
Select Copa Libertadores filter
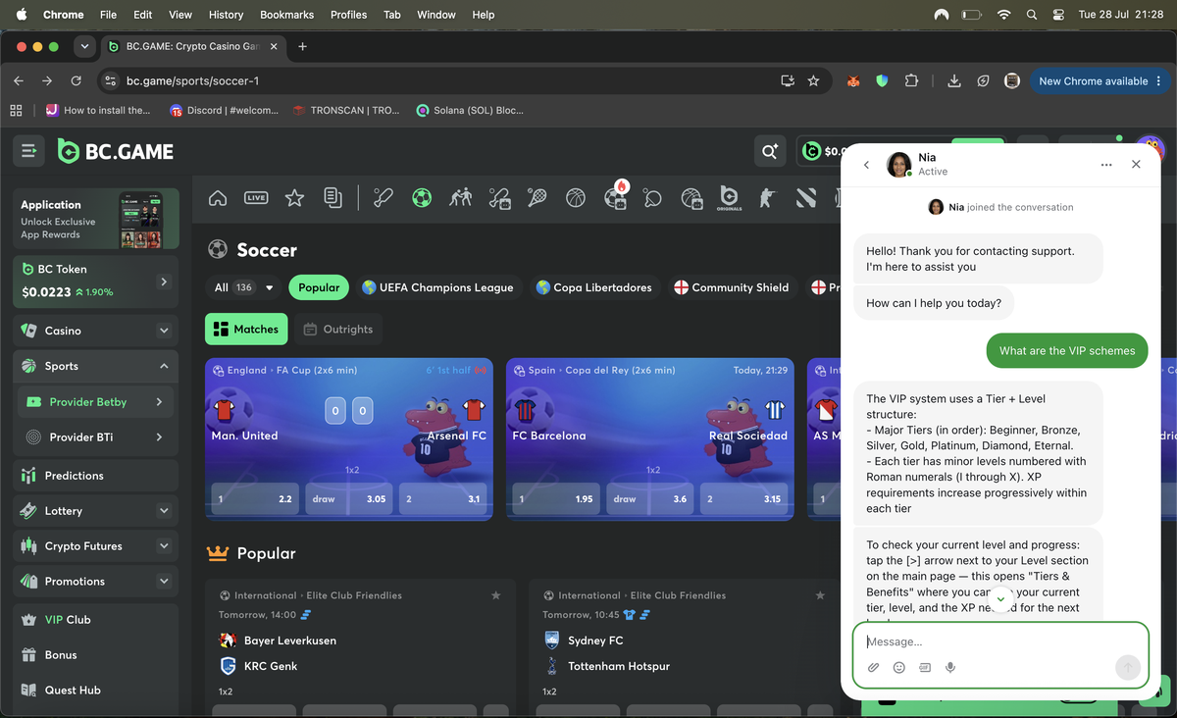(x=593, y=287)
